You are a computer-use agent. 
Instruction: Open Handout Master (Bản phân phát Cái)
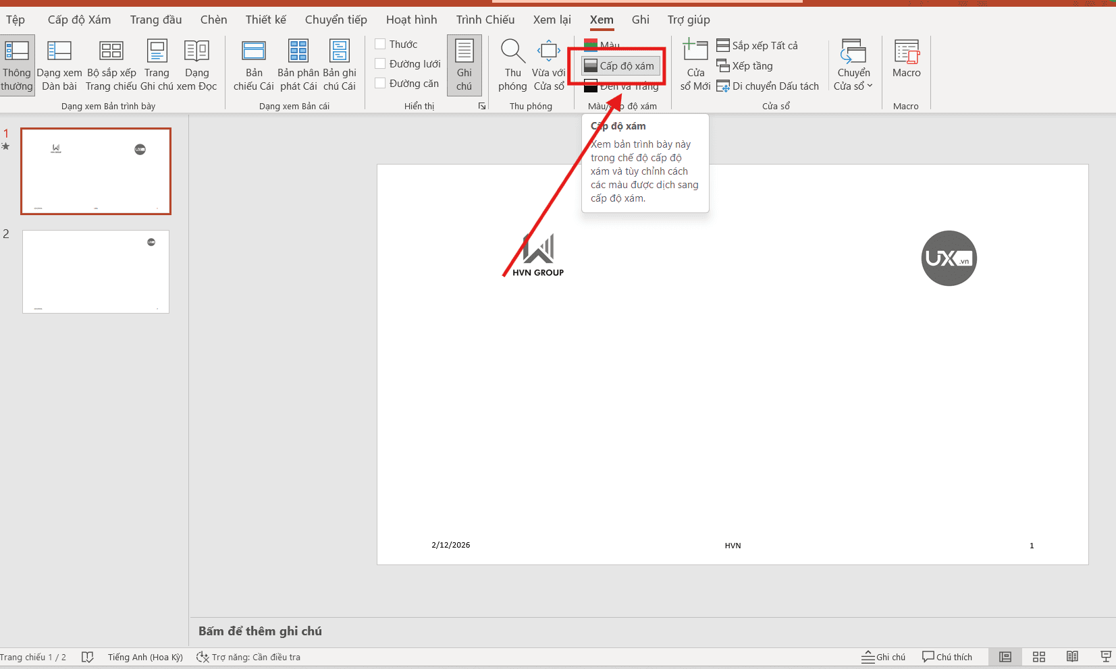[298, 64]
